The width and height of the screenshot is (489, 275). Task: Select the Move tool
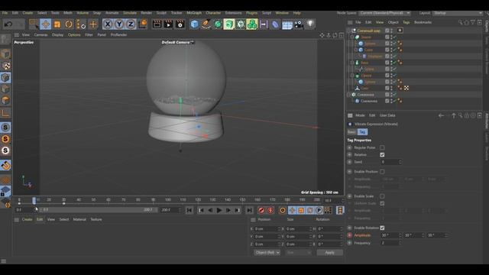click(46, 24)
